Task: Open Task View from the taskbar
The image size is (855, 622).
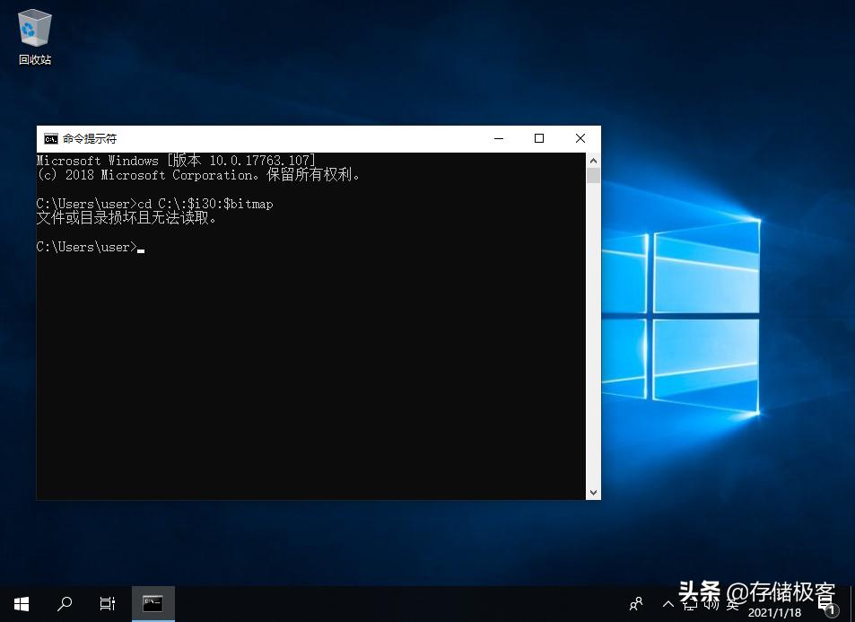Action: [108, 604]
